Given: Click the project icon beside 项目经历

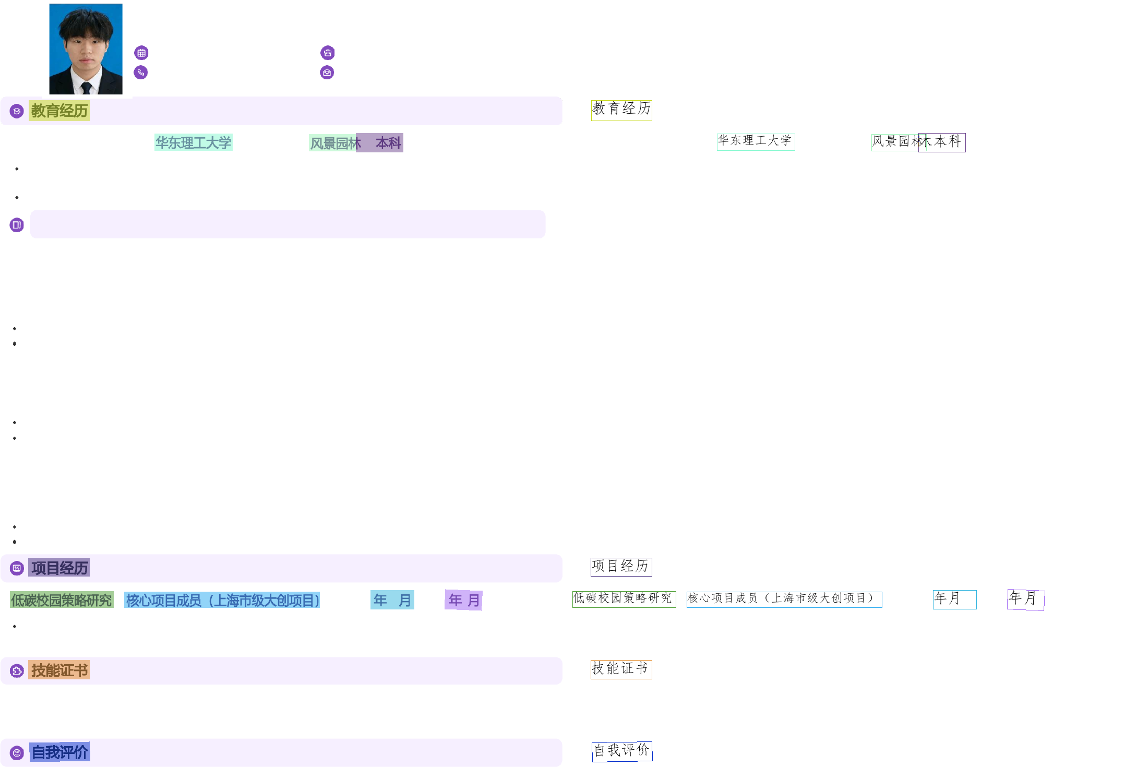Looking at the screenshot, I should pos(17,568).
